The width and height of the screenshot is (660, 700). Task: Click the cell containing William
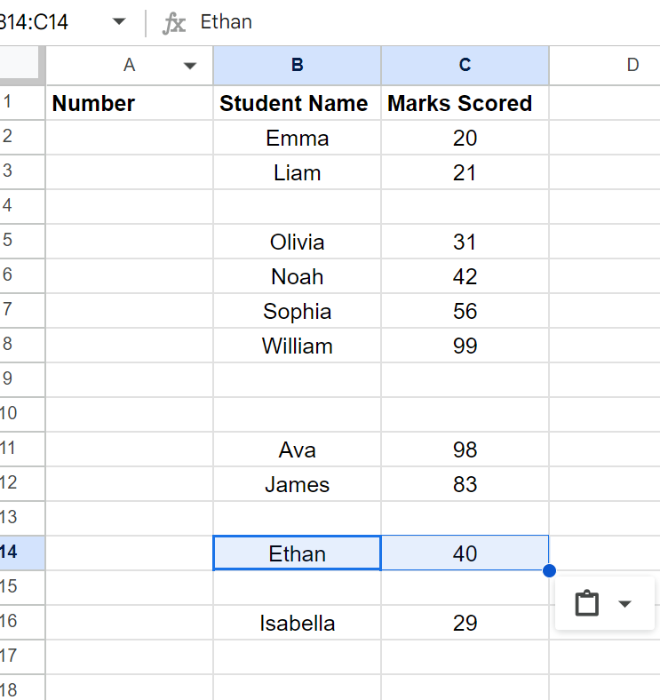(x=297, y=346)
